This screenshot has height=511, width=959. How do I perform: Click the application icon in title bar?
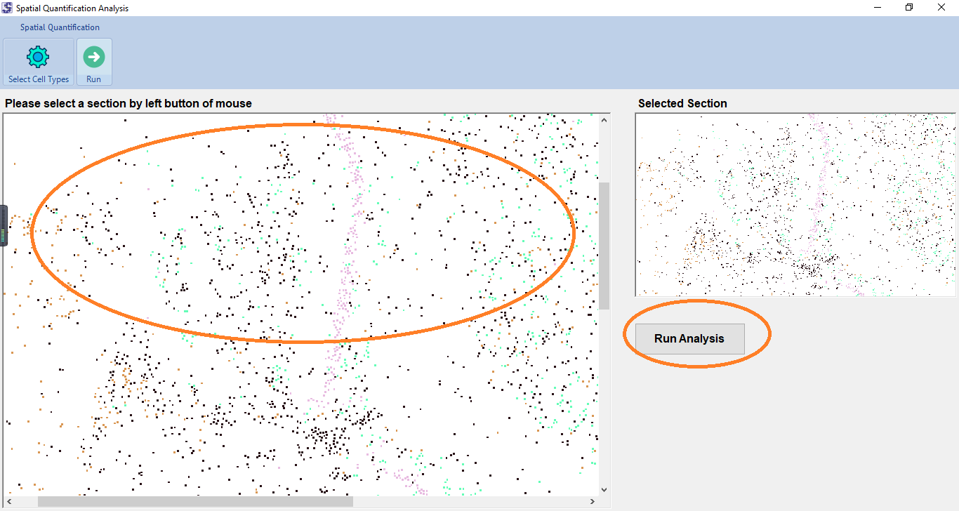[7, 8]
